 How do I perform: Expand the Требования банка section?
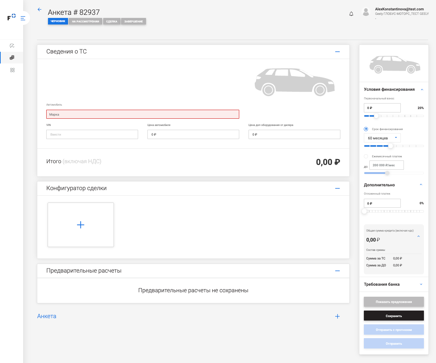421,284
